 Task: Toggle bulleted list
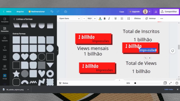click(x=122, y=19)
